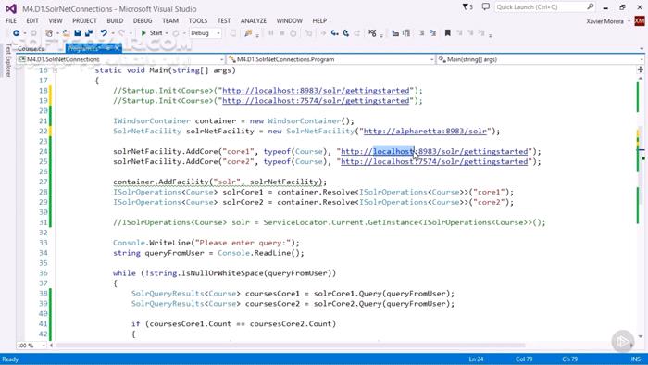
Task: Click the Open File toolbar icon
Action: pyautogui.click(x=66, y=33)
